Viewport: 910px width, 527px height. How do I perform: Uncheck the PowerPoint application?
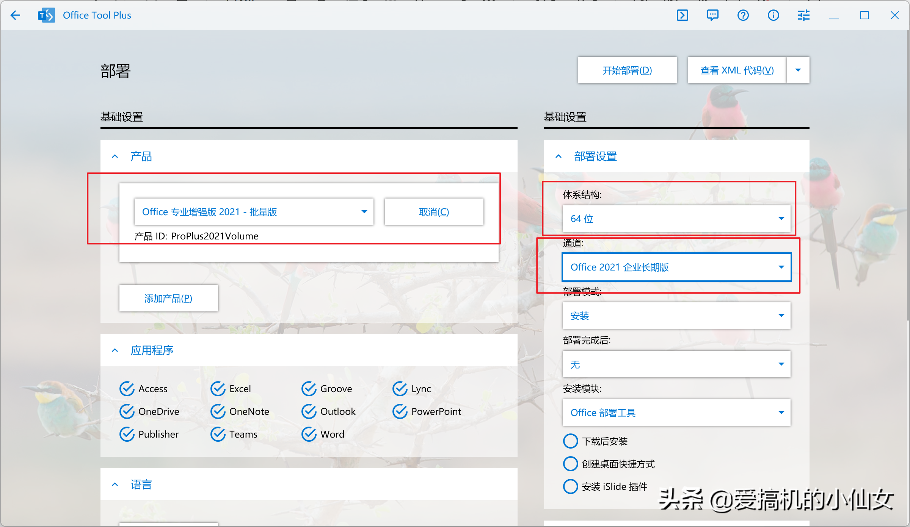pos(427,411)
